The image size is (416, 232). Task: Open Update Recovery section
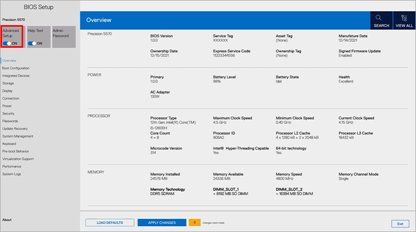coord(15,129)
